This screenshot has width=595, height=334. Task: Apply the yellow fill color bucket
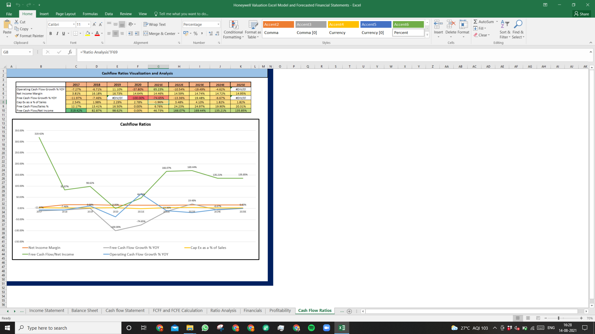[x=88, y=33]
